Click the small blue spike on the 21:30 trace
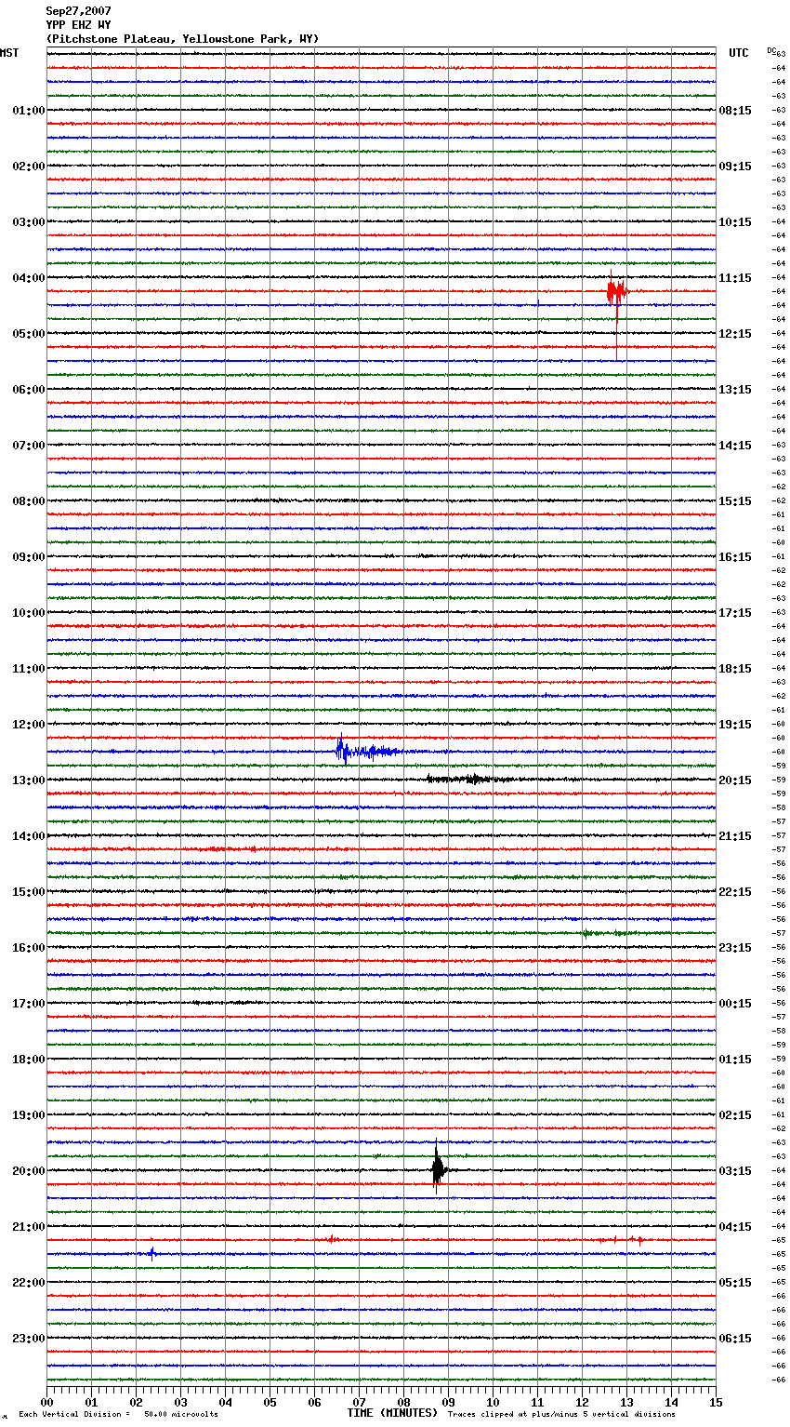The height and width of the screenshot is (1427, 790). click(x=151, y=1253)
